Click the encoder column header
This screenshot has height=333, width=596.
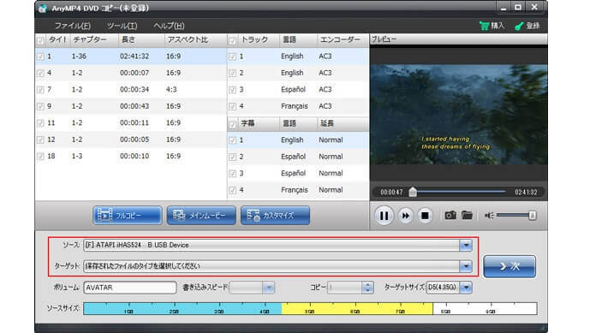(342, 39)
